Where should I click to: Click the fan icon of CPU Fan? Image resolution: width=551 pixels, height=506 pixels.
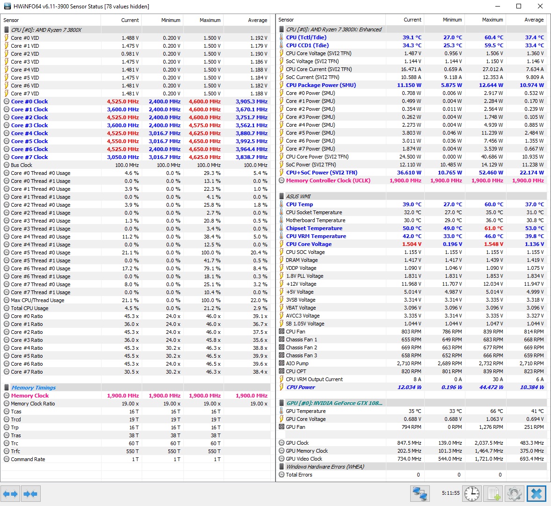coord(282,332)
